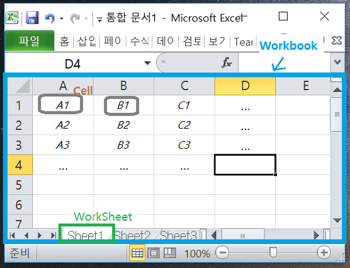This screenshot has width=350, height=268.
Task: Open the Team ribbon tab
Action: pos(244,42)
